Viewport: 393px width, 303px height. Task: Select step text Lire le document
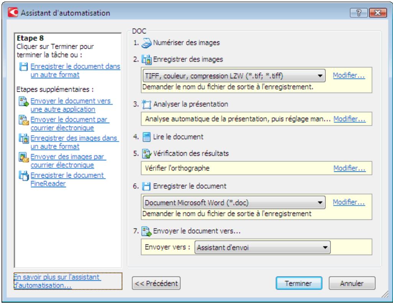178,137
